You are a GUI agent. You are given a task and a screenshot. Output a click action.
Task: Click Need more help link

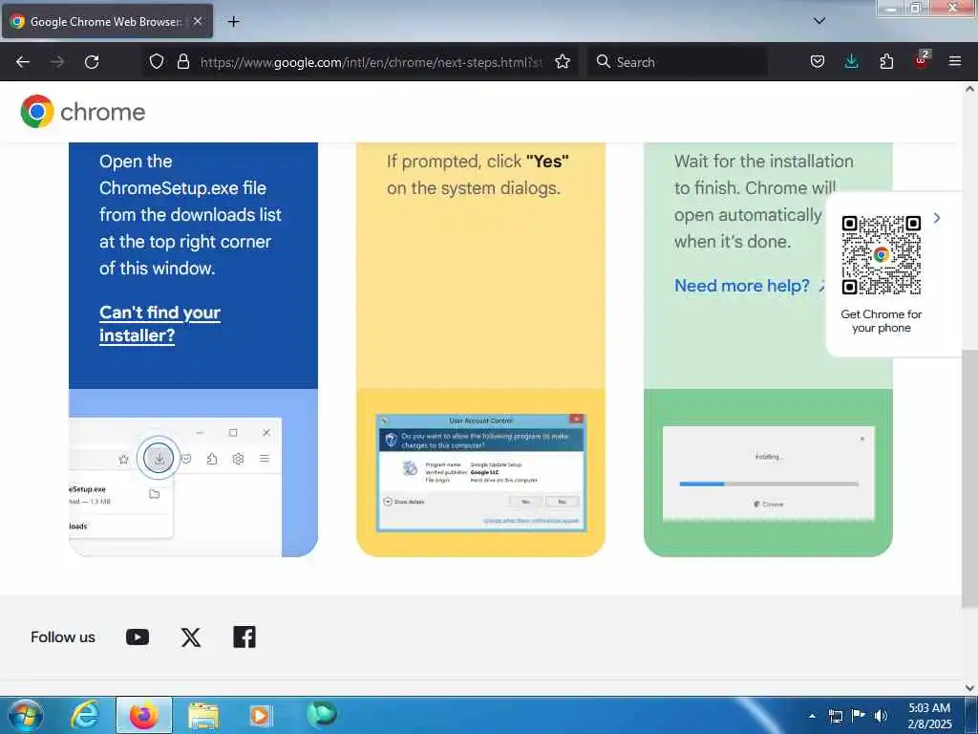click(x=741, y=286)
